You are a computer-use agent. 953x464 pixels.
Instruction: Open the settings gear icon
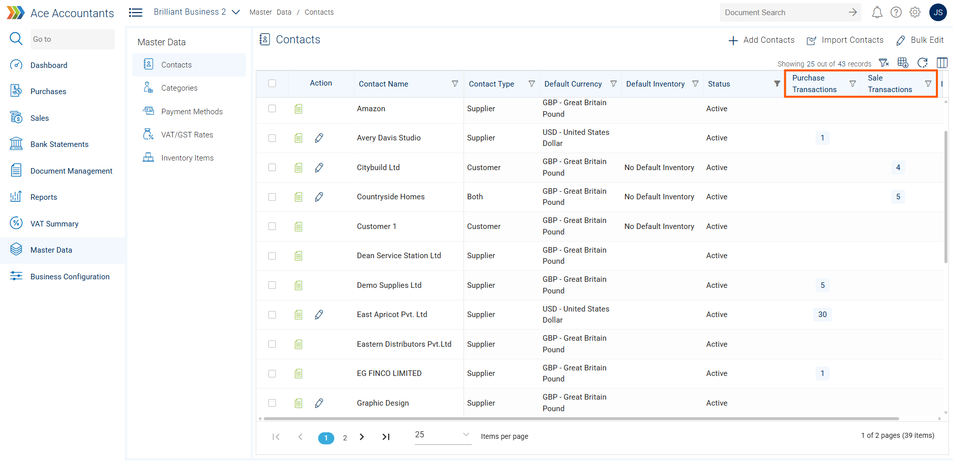click(x=915, y=13)
